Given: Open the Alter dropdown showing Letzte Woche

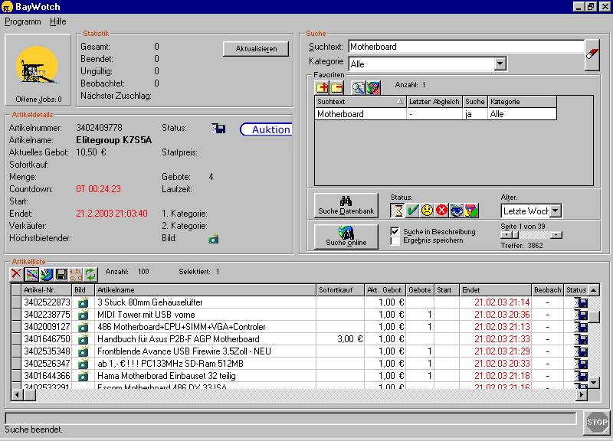Looking at the screenshot, I should (556, 211).
